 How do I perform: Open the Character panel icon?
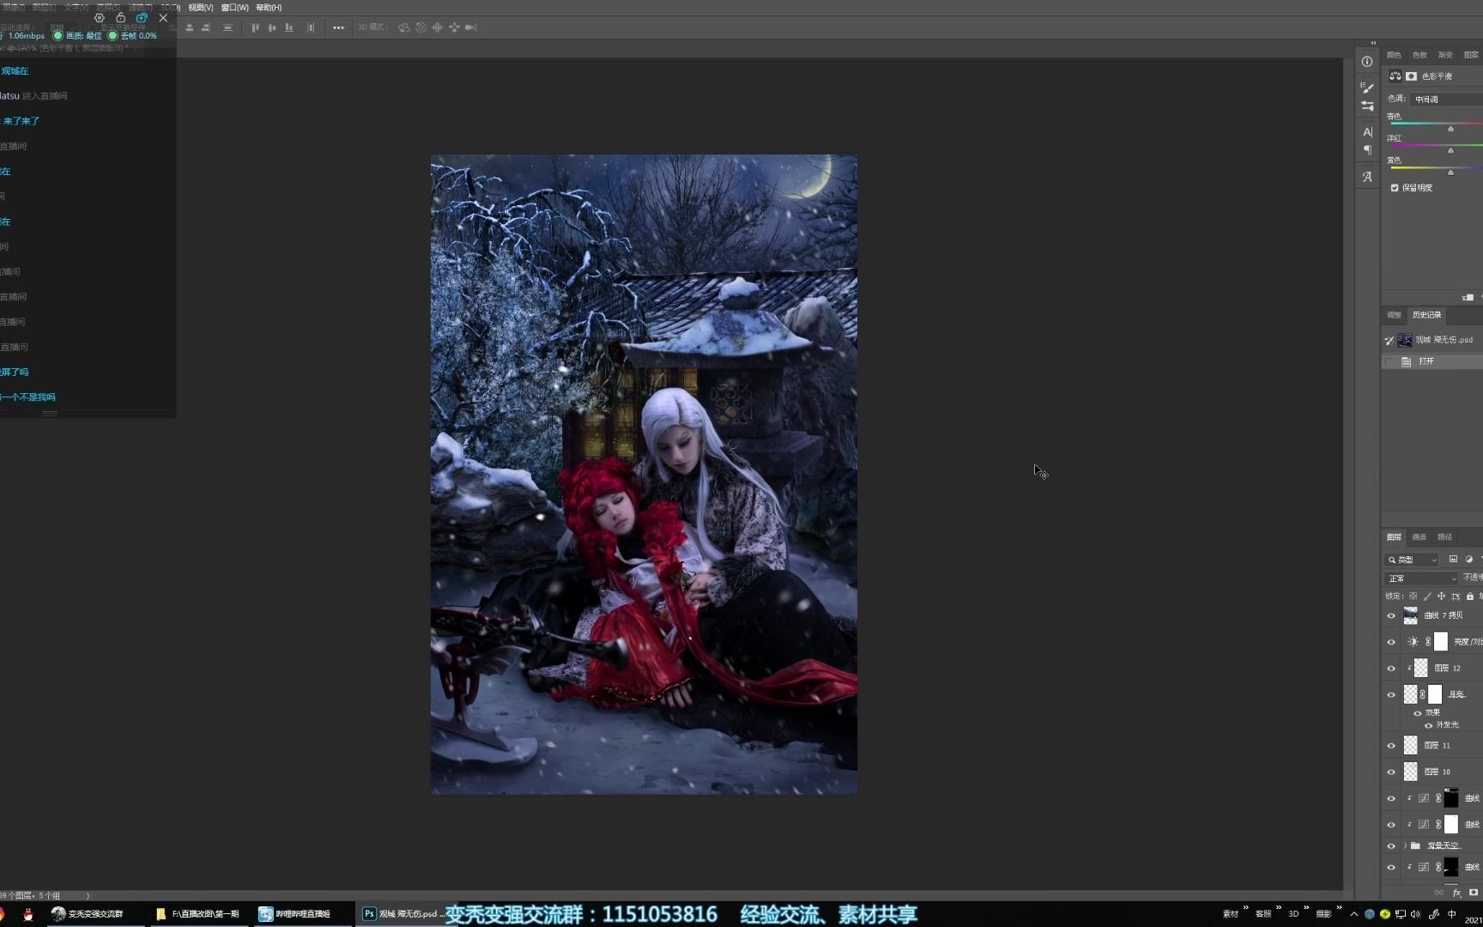pos(1367,132)
